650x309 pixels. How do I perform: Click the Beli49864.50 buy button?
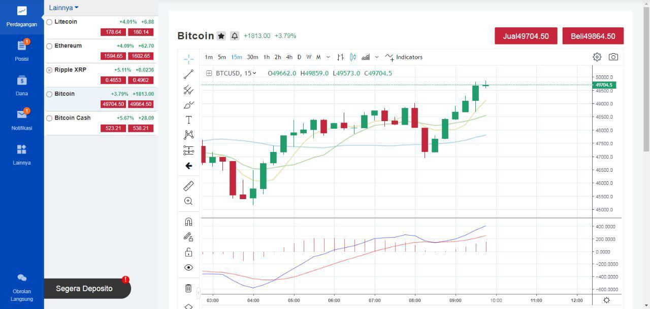coord(593,36)
